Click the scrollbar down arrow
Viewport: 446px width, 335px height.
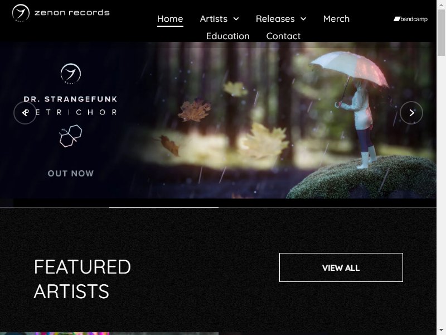point(441,331)
